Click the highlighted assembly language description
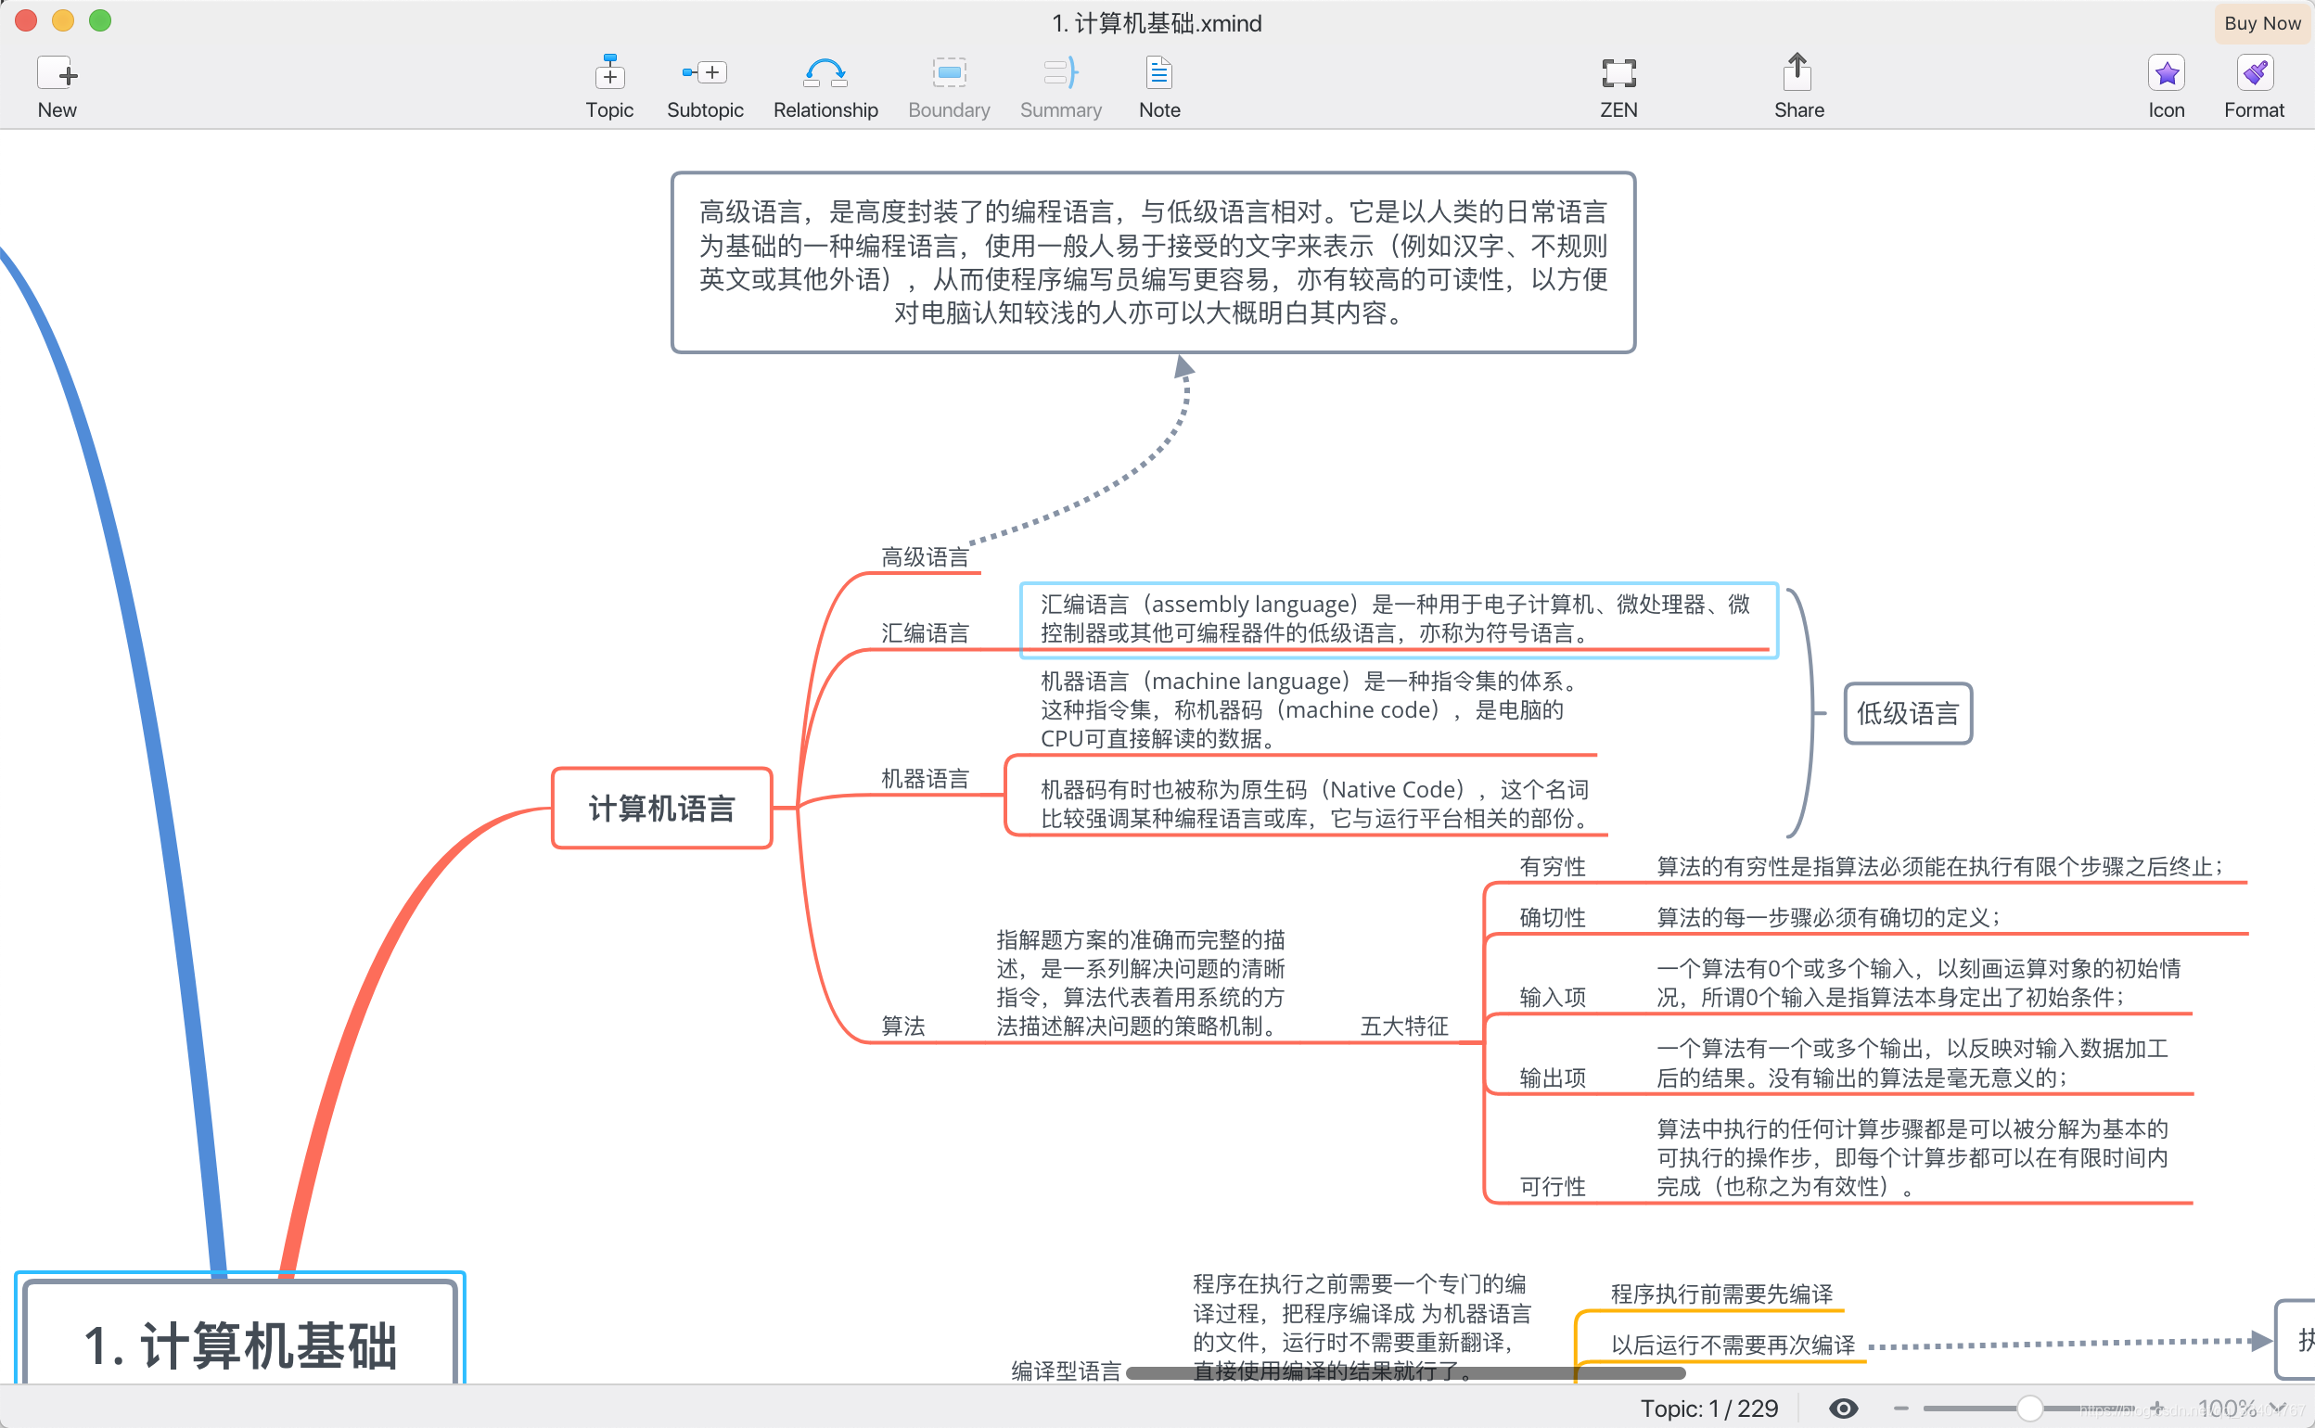Image resolution: width=2315 pixels, height=1428 pixels. (1397, 618)
